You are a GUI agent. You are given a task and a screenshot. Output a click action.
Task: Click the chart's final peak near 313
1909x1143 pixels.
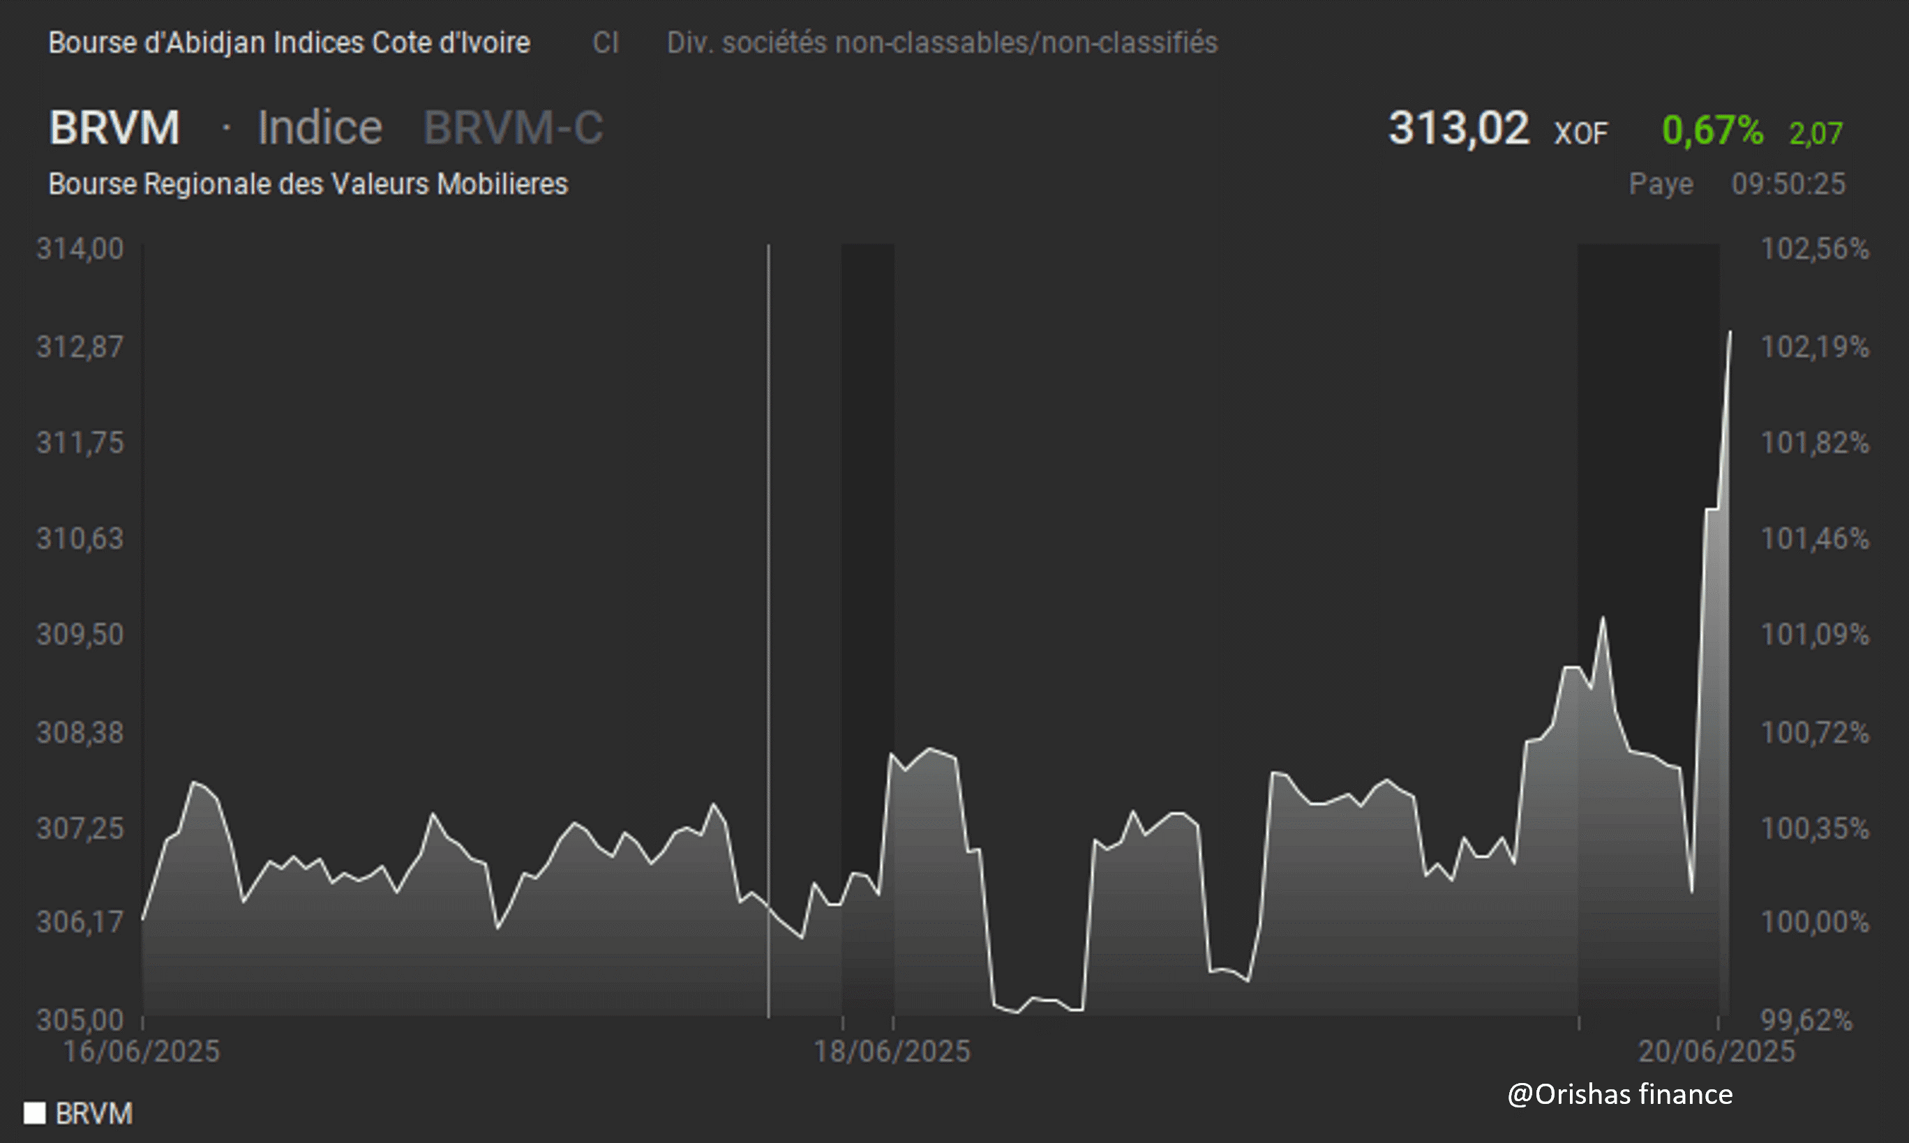click(x=1730, y=333)
